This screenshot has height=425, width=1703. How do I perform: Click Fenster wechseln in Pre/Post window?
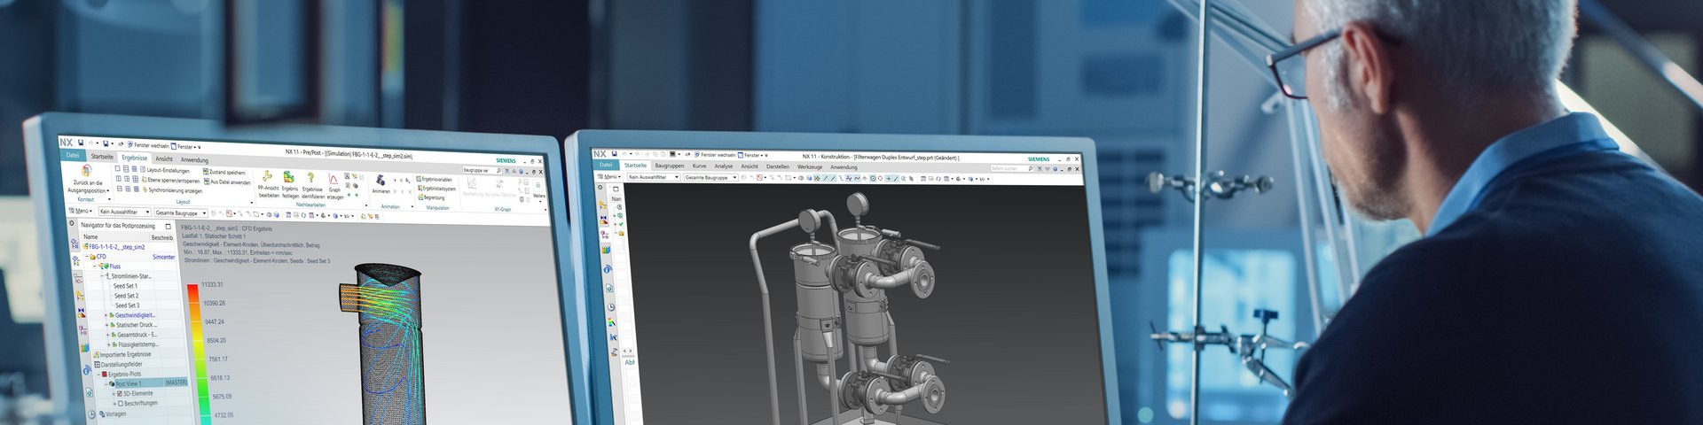click(148, 145)
